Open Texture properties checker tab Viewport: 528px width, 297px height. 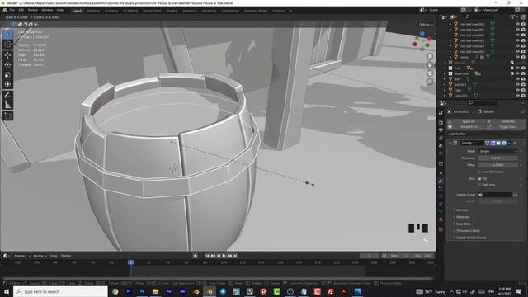tap(441, 229)
